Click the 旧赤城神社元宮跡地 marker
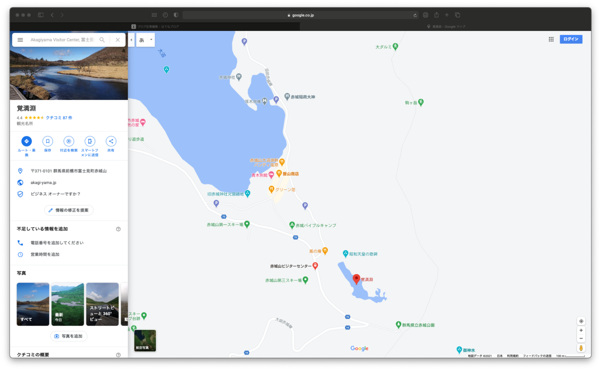Screen dimensions: 601x370 247,193
